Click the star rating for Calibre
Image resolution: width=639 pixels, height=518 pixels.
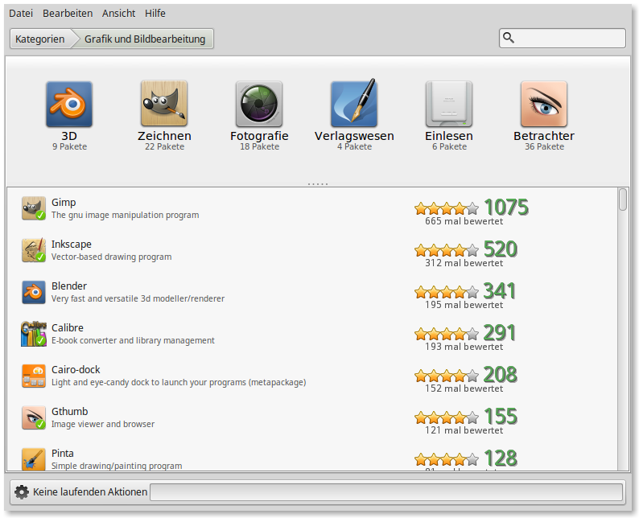[447, 334]
